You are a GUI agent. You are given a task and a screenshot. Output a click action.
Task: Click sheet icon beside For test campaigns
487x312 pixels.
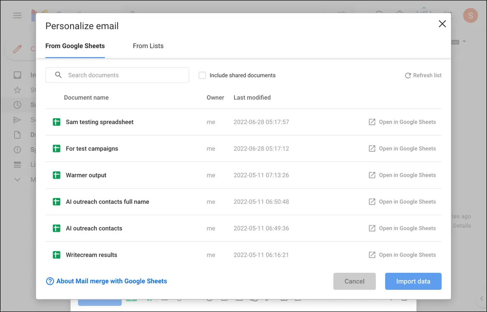tap(57, 149)
